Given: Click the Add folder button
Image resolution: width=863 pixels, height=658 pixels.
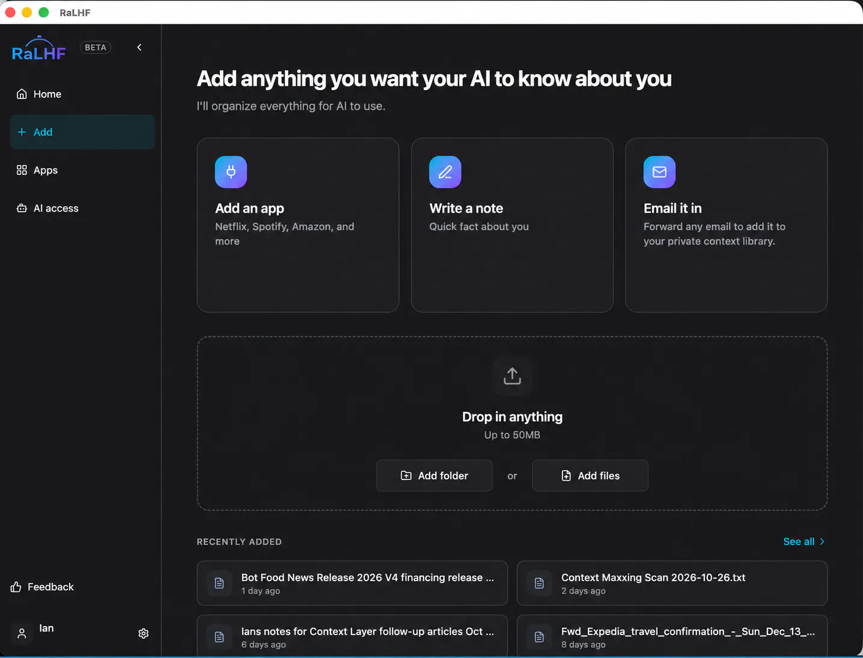Looking at the screenshot, I should (435, 476).
